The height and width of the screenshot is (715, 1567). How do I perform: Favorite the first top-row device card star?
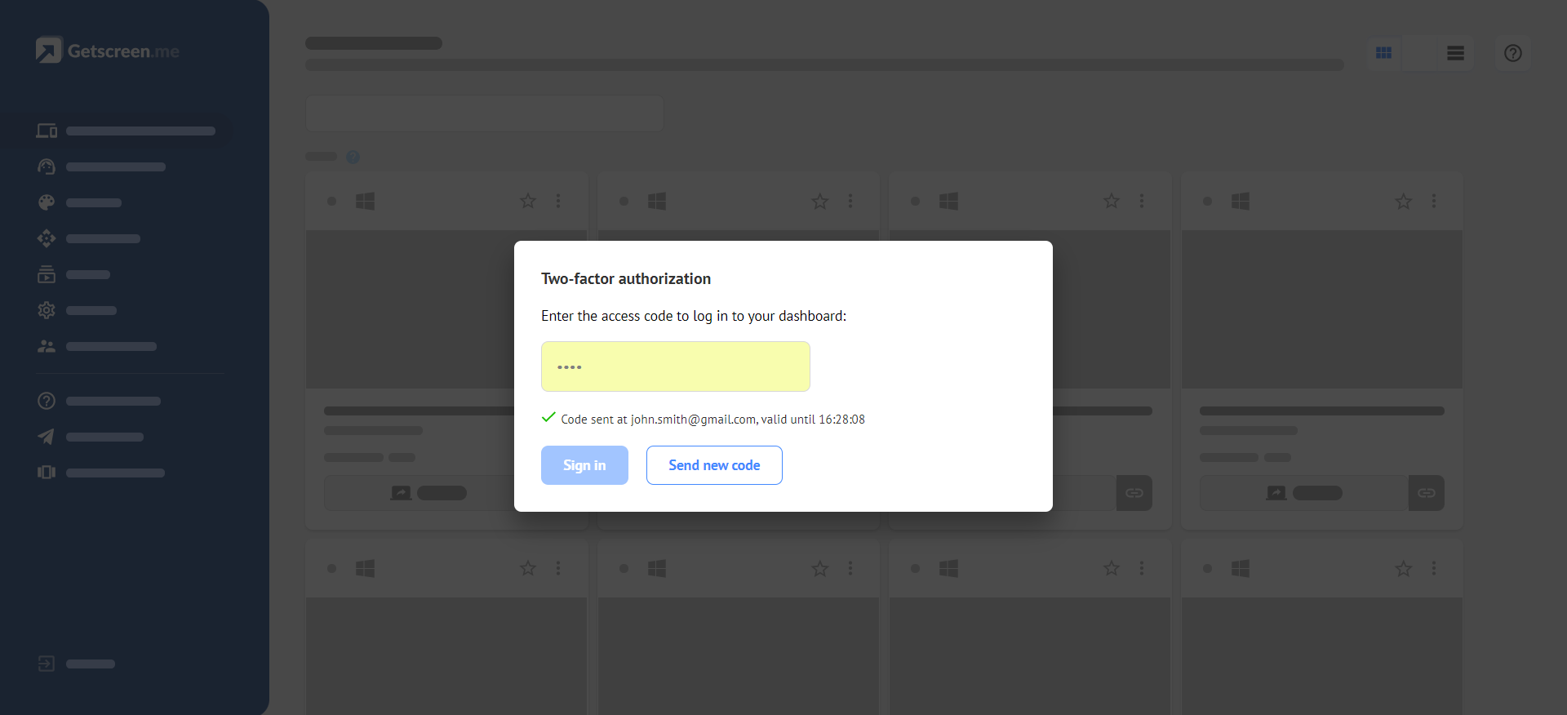tap(528, 201)
